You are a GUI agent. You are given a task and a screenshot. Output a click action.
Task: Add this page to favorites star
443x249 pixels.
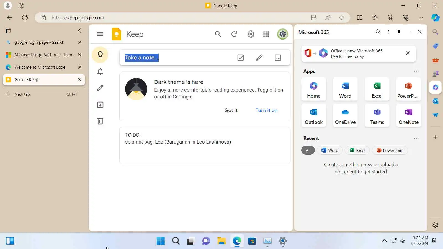pos(342,18)
